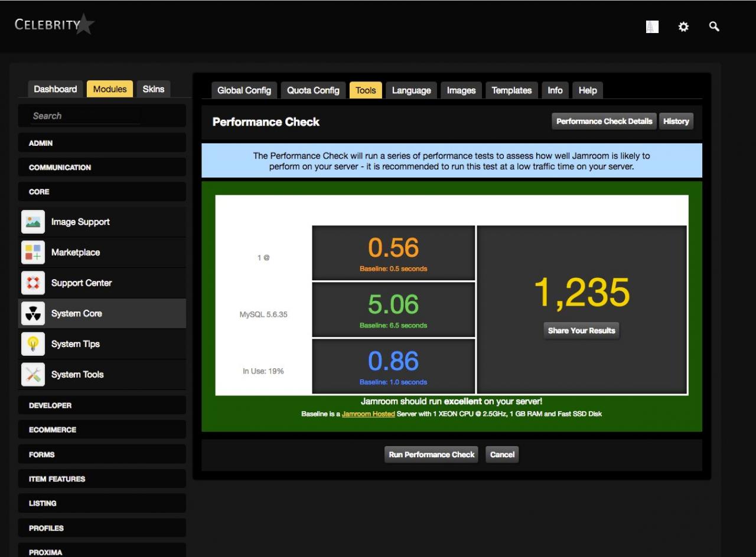Follow the Jamroom Hosted link
756x557 pixels.
coord(369,414)
